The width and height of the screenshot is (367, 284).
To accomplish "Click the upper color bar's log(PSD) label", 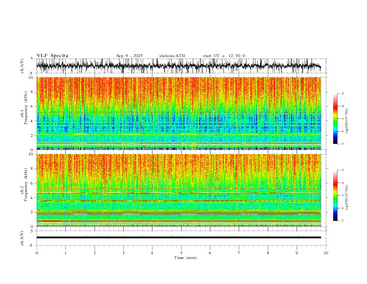I will (x=347, y=121).
